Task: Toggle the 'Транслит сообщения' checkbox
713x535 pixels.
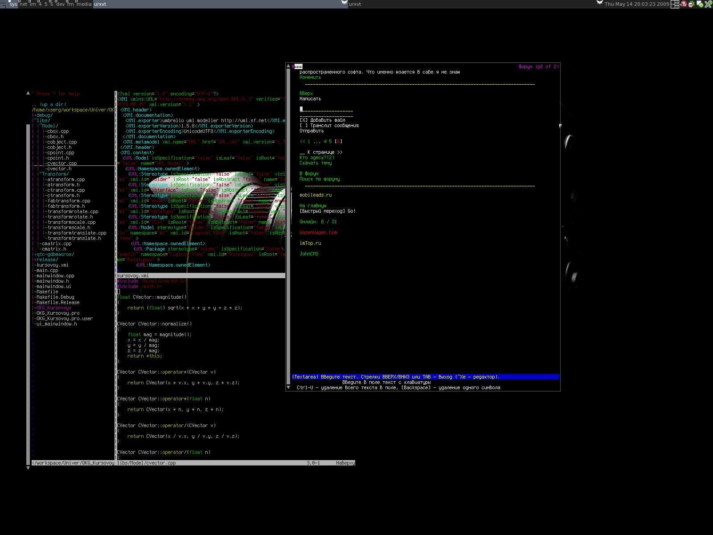Action: point(303,126)
